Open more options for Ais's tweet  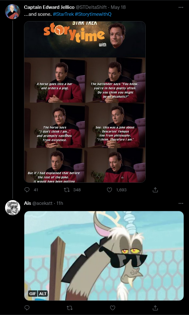pos(181,203)
